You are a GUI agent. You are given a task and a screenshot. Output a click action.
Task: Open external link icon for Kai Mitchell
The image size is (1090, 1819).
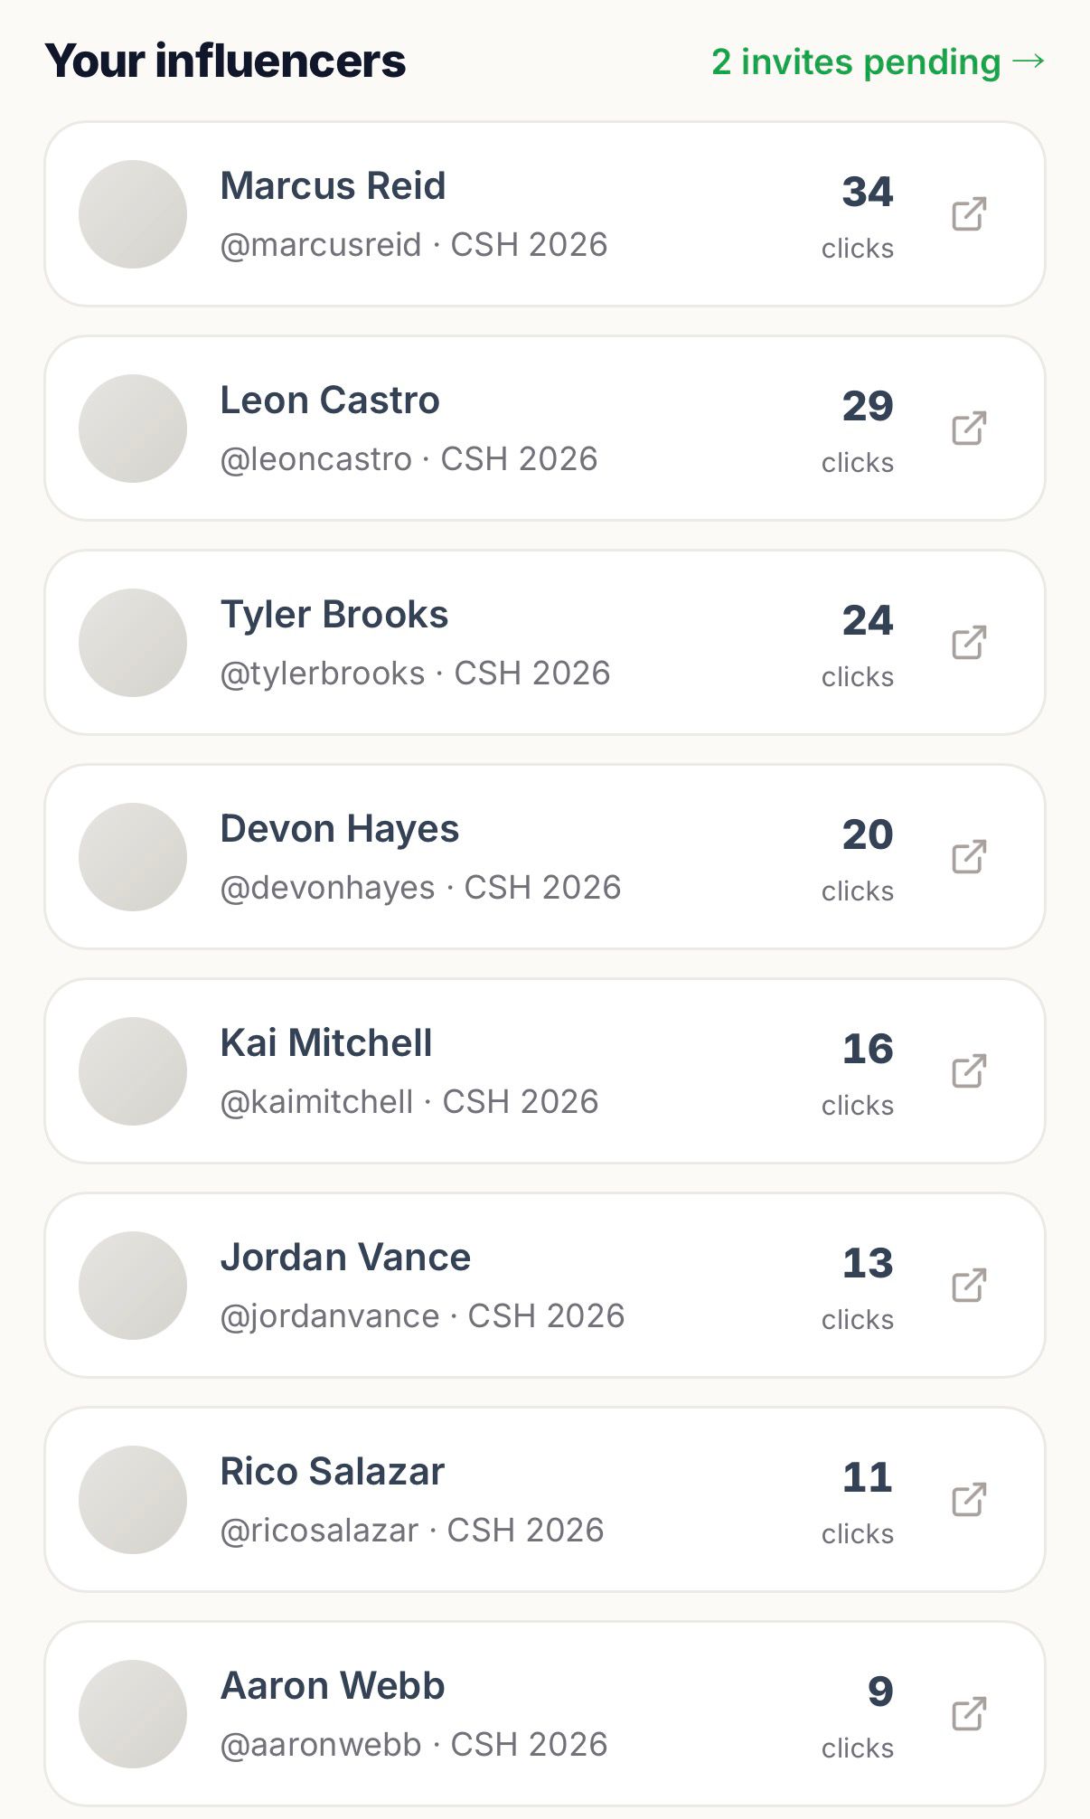point(969,1071)
